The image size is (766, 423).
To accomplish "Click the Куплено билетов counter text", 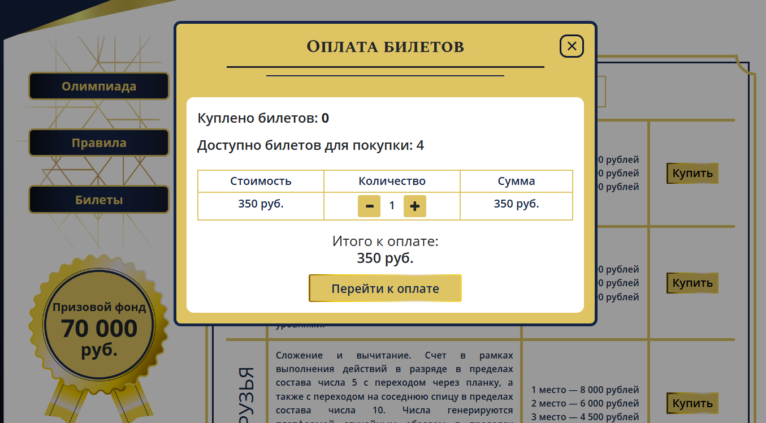I will (x=263, y=119).
